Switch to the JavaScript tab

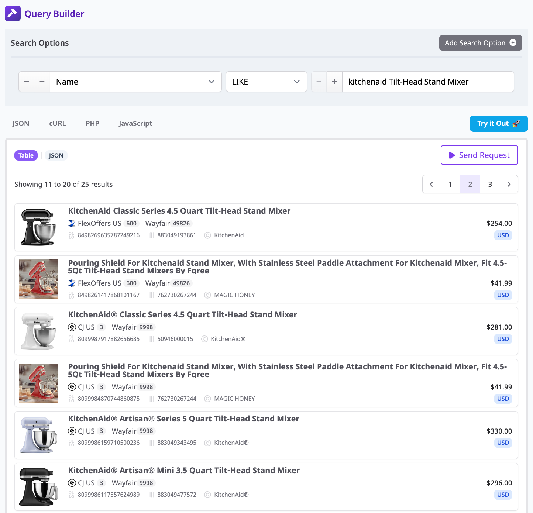[135, 123]
